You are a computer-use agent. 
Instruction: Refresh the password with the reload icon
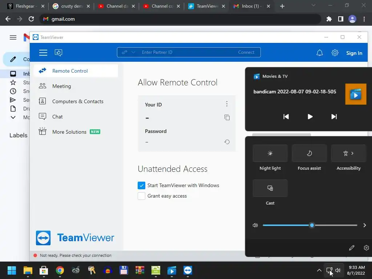[x=227, y=142]
